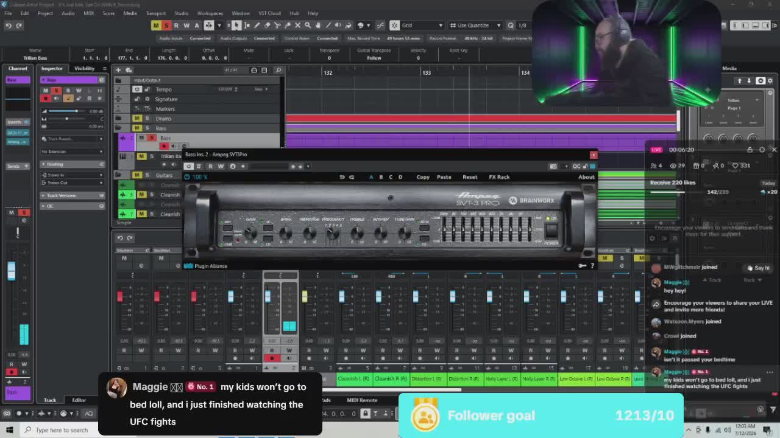Click the Snap to zero crossing icon
The height and width of the screenshot is (438, 780).
click(x=381, y=26)
